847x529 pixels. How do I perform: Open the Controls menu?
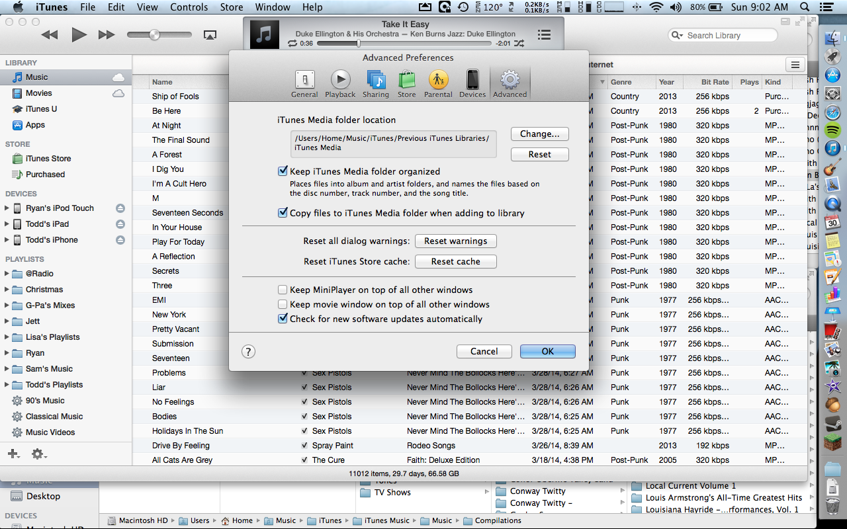[x=189, y=7]
